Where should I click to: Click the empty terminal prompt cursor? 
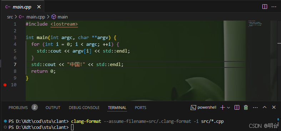click(x=72, y=127)
